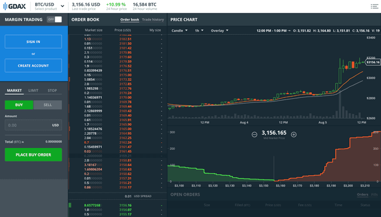The image size is (381, 217).
Task: Open the Candle chart type dropdown
Action: coord(179,30)
